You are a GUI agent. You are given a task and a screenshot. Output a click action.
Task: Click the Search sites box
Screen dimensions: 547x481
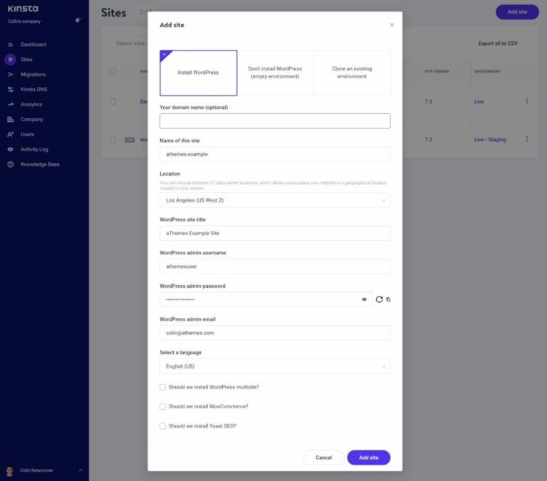[x=129, y=43]
